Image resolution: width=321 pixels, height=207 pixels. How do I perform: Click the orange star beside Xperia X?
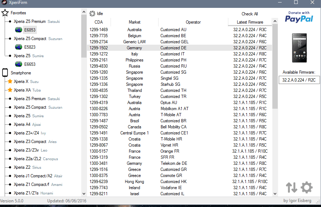click(x=10, y=82)
